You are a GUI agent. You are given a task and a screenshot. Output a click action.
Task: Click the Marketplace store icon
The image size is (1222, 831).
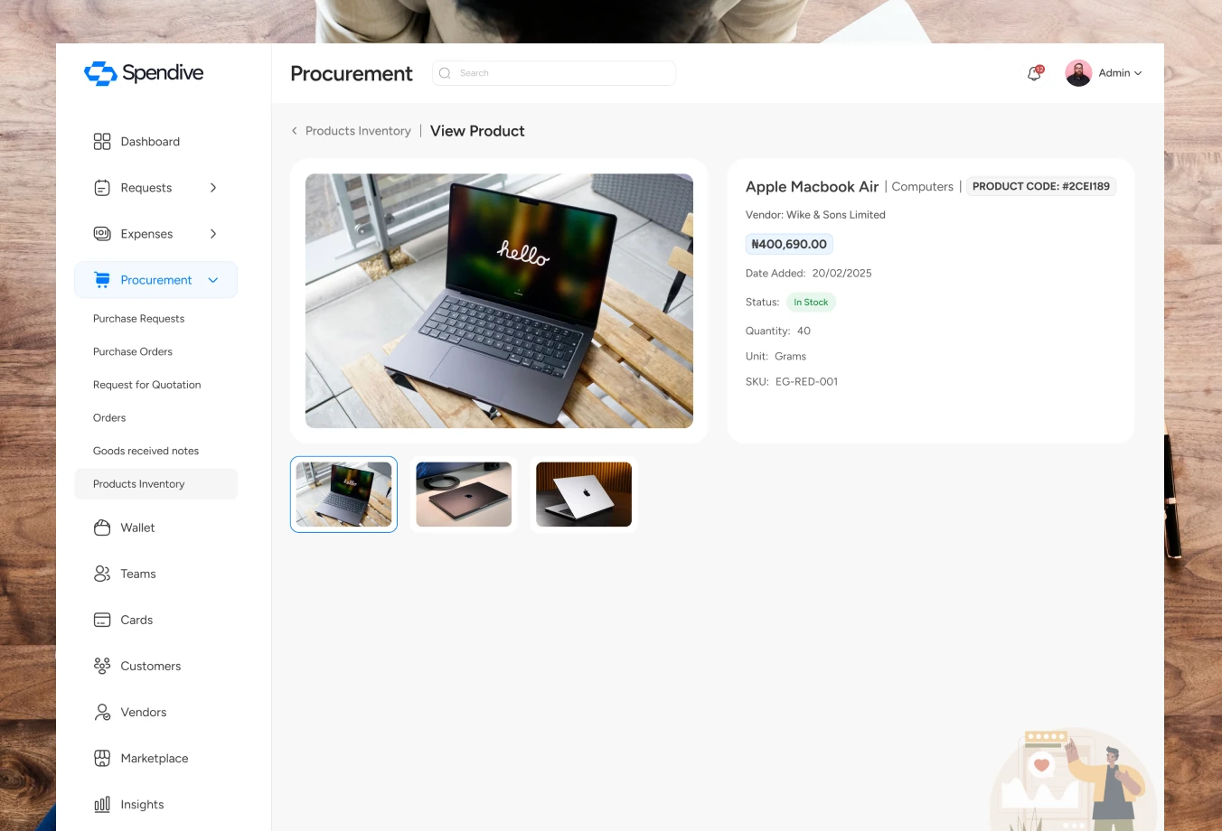pyautogui.click(x=102, y=758)
